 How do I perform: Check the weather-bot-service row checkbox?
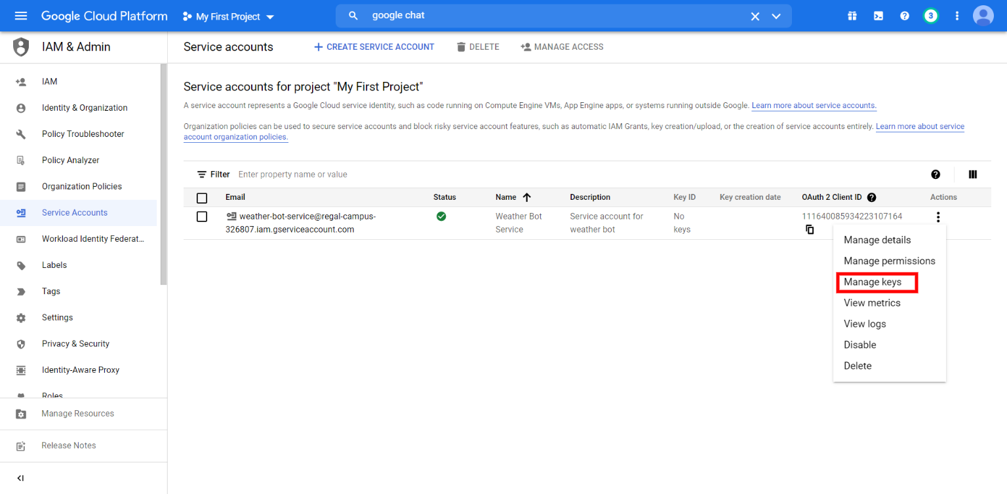pyautogui.click(x=202, y=216)
